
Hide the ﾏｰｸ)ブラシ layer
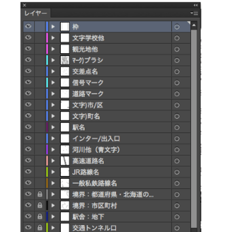coord(28,60)
